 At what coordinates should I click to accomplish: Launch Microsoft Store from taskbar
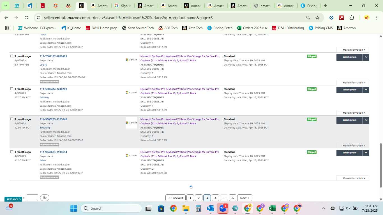point(161,208)
